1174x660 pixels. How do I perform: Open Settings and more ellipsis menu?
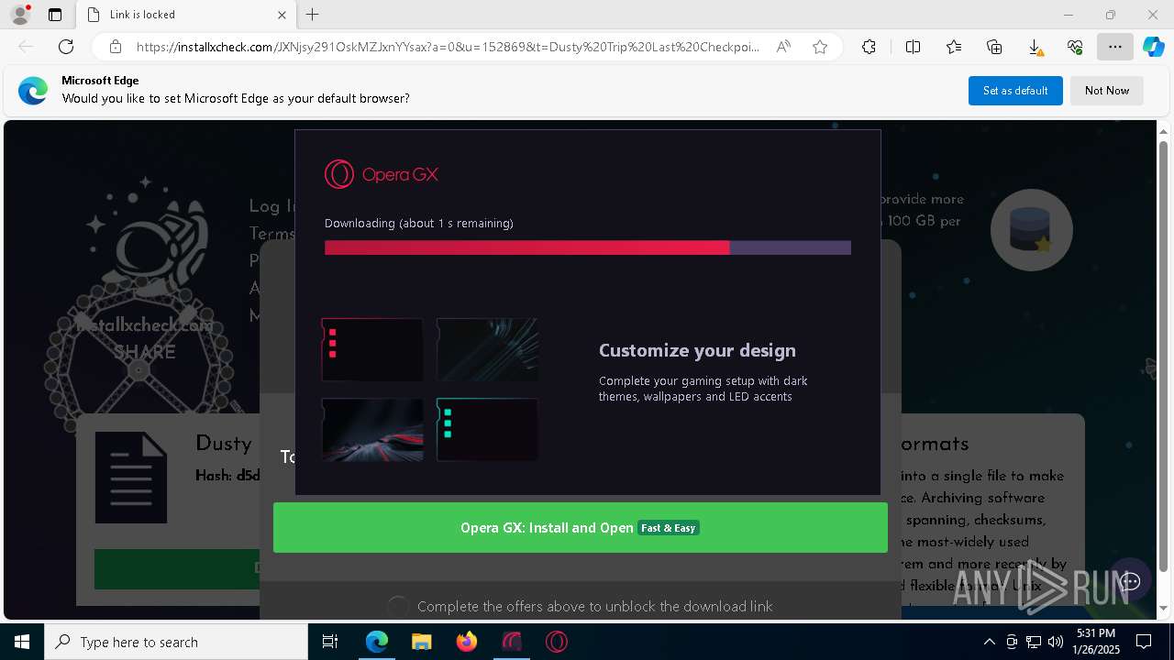[x=1114, y=47]
